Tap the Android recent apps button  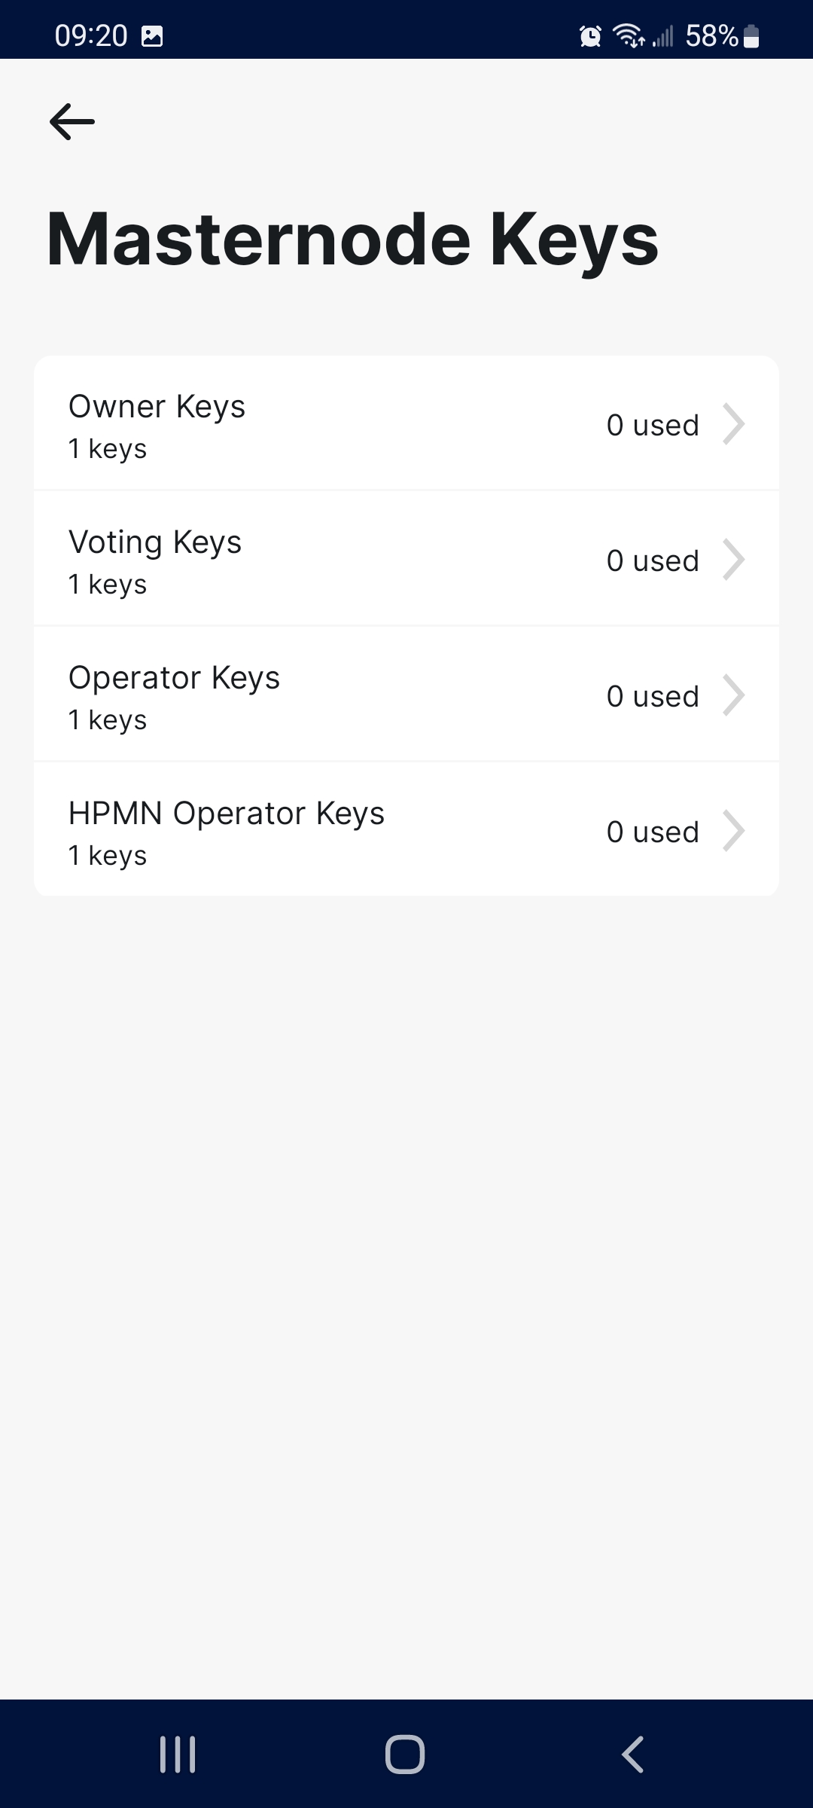click(178, 1755)
